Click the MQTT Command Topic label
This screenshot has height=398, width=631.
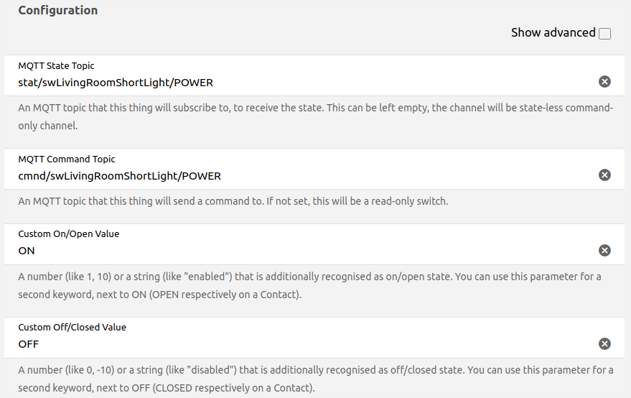[x=67, y=159]
